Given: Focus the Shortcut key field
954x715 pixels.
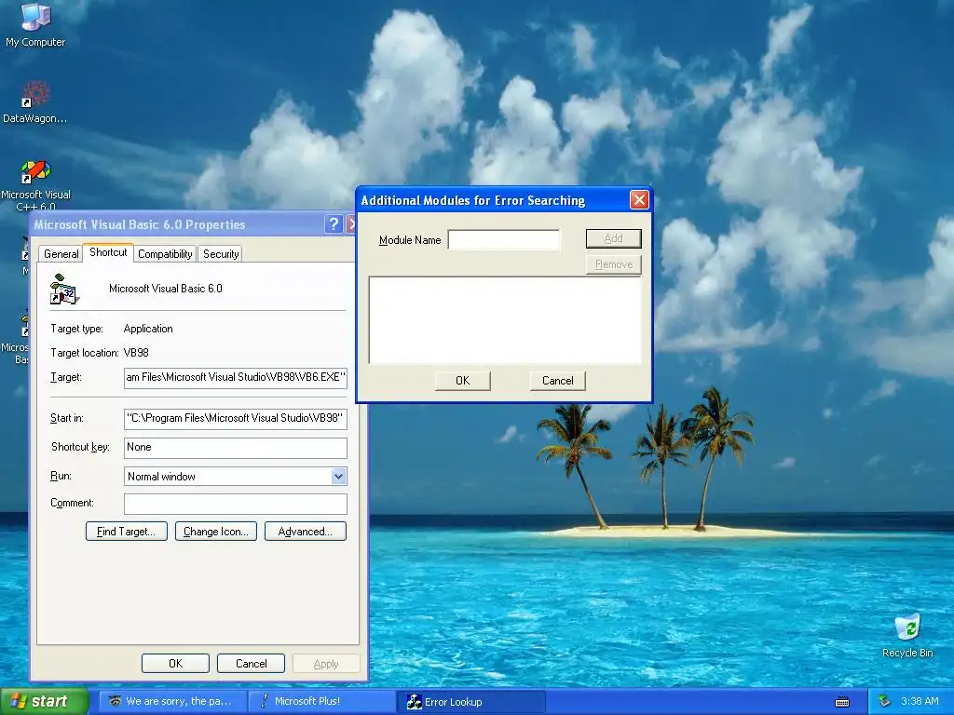Looking at the screenshot, I should [x=236, y=448].
